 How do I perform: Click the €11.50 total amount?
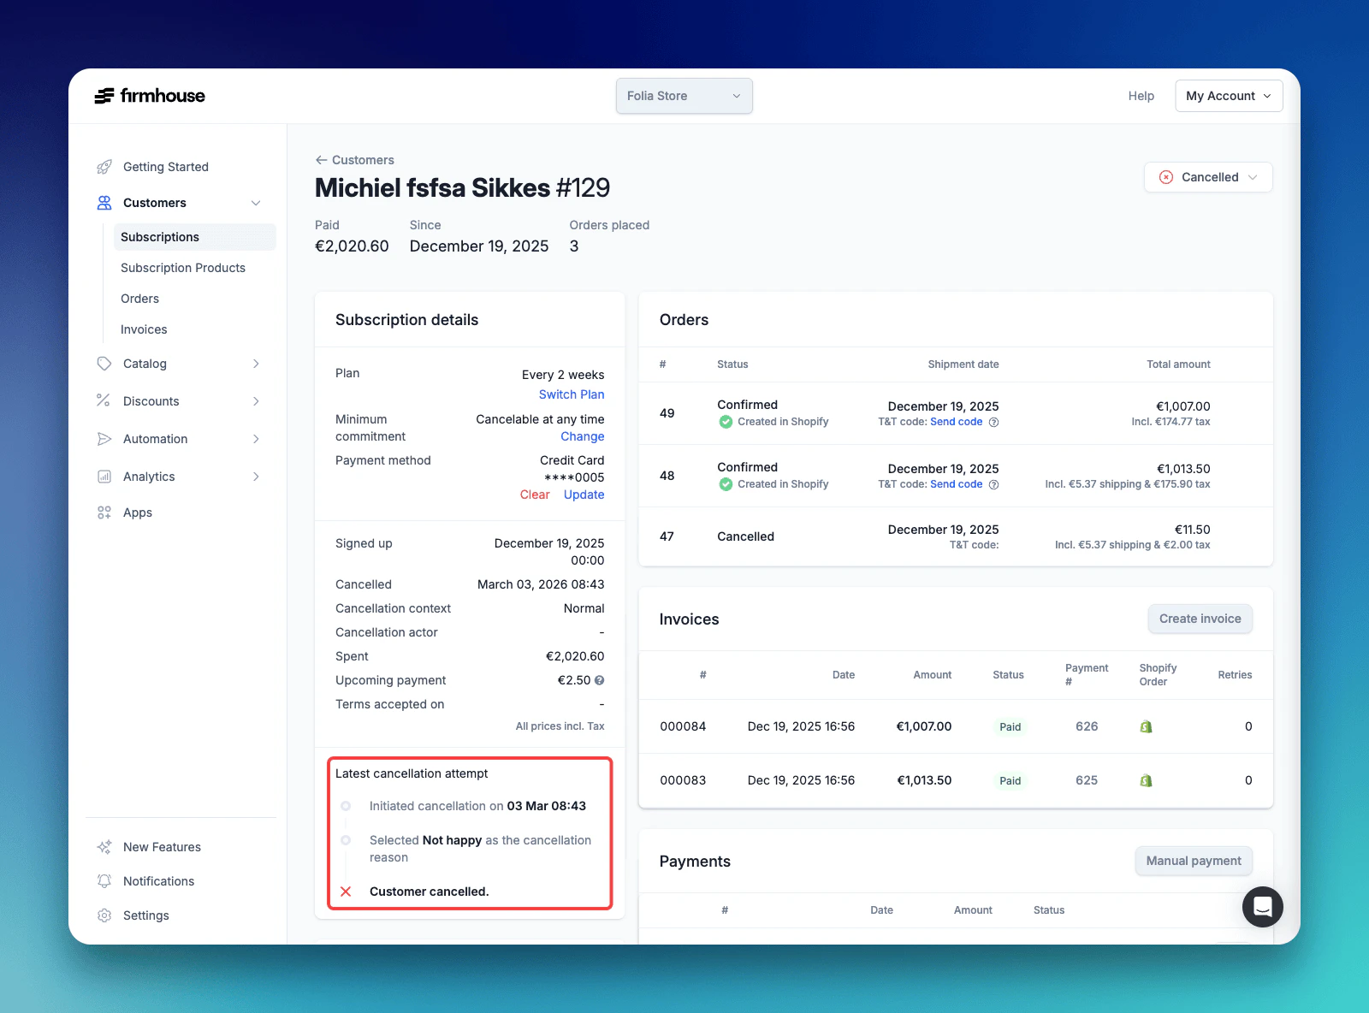(x=1193, y=530)
